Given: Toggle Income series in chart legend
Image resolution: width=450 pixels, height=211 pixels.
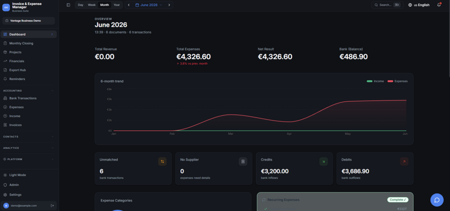Looking at the screenshot, I should click(375, 81).
